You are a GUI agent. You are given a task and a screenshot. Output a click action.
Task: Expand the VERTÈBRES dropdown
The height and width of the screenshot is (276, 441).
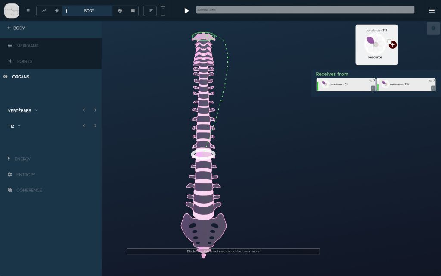(x=36, y=110)
